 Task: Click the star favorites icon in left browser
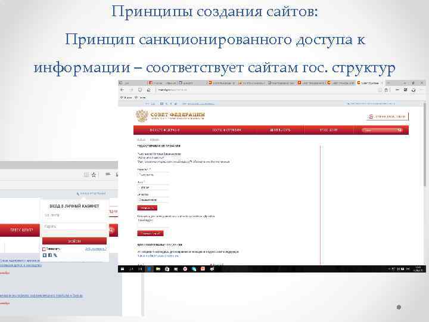coord(94,174)
